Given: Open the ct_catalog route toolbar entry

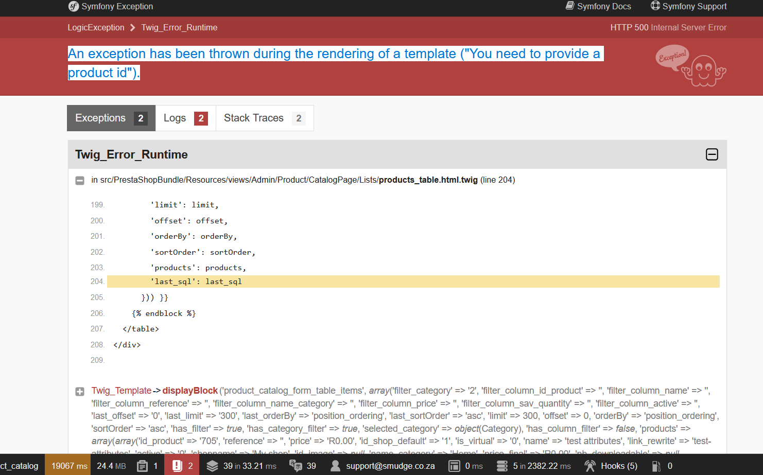Looking at the screenshot, I should [x=20, y=466].
